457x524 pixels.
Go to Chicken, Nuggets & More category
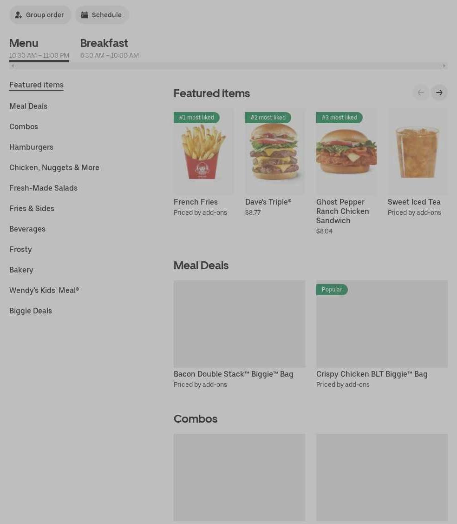click(x=54, y=168)
